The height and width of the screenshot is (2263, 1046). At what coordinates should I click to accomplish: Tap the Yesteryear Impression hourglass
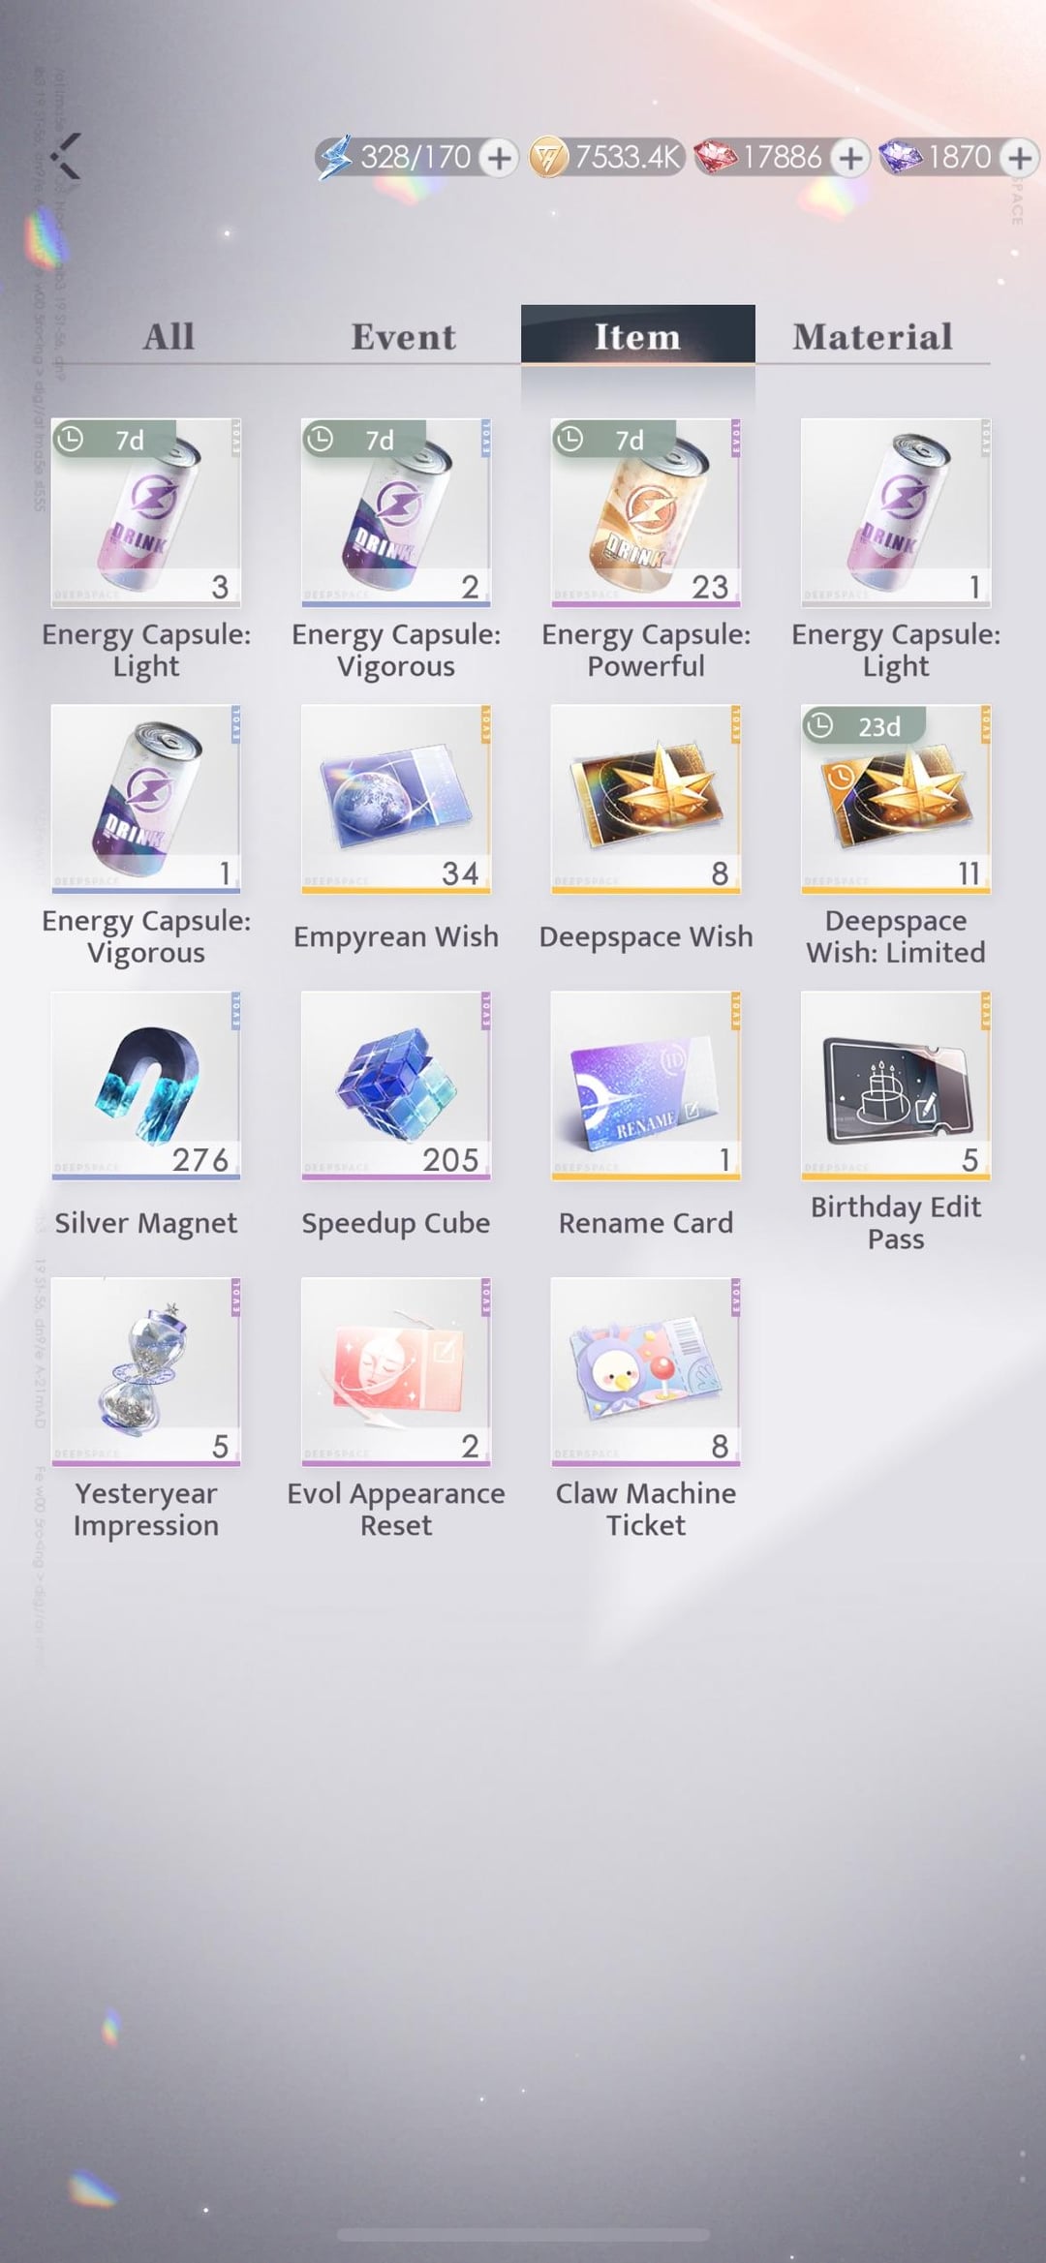(146, 1372)
